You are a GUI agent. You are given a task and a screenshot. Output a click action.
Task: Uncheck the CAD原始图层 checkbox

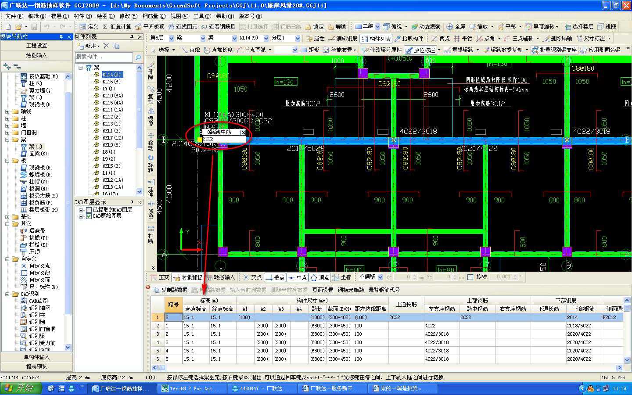pos(89,216)
